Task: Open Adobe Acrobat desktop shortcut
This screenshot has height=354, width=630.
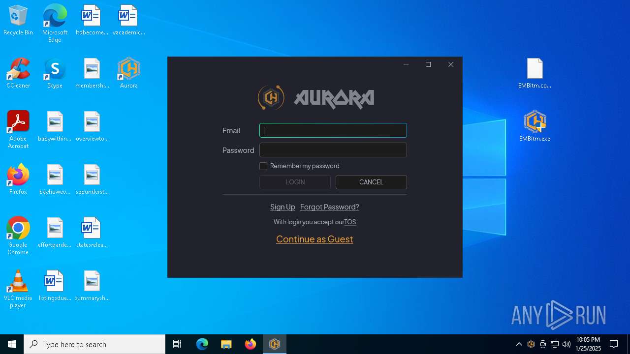Action: click(x=18, y=130)
